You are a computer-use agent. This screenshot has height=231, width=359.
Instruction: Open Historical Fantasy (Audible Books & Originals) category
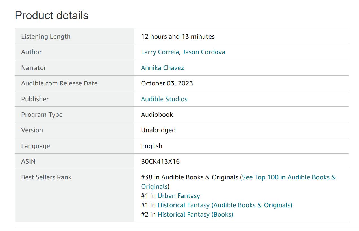tap(225, 205)
